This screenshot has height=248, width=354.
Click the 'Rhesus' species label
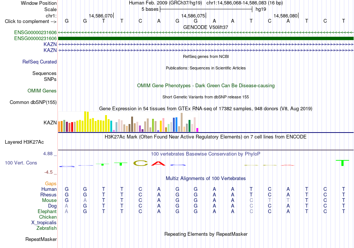click(48, 195)
